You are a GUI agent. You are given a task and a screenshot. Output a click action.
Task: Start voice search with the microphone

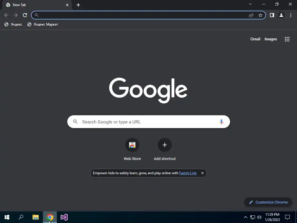[x=221, y=122]
